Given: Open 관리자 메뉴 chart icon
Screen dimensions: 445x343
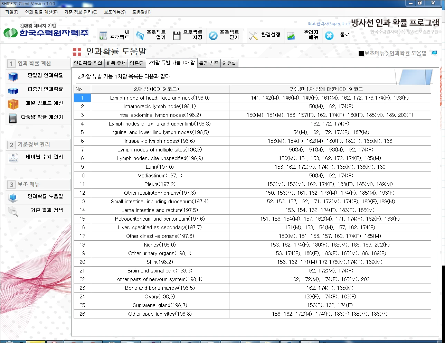Looking at the screenshot, I should point(291,36).
